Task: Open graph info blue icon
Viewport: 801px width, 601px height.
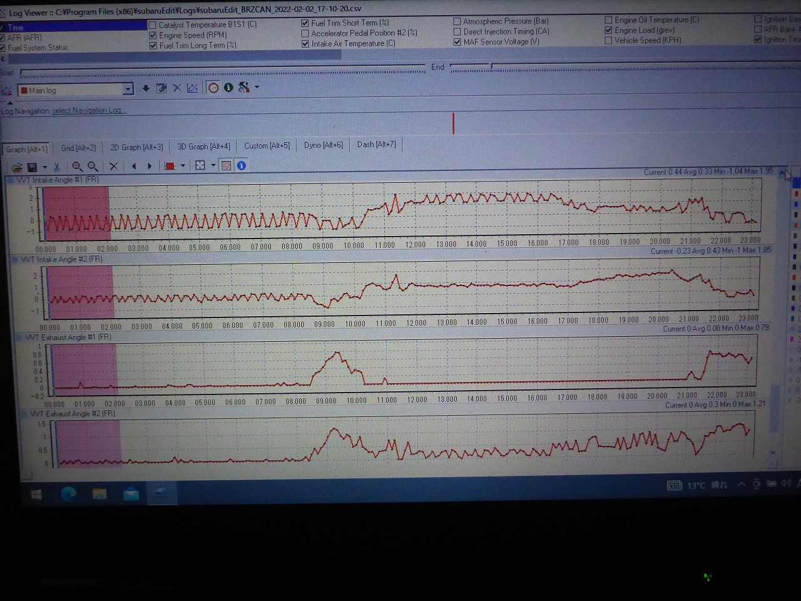Action: pos(242,165)
